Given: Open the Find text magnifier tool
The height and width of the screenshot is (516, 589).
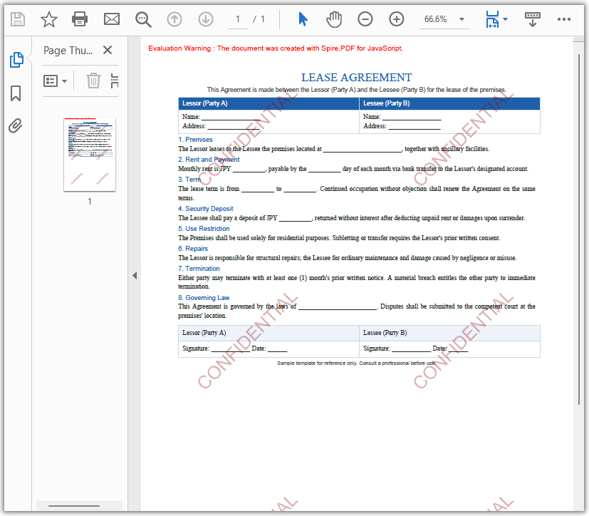Looking at the screenshot, I should [143, 19].
